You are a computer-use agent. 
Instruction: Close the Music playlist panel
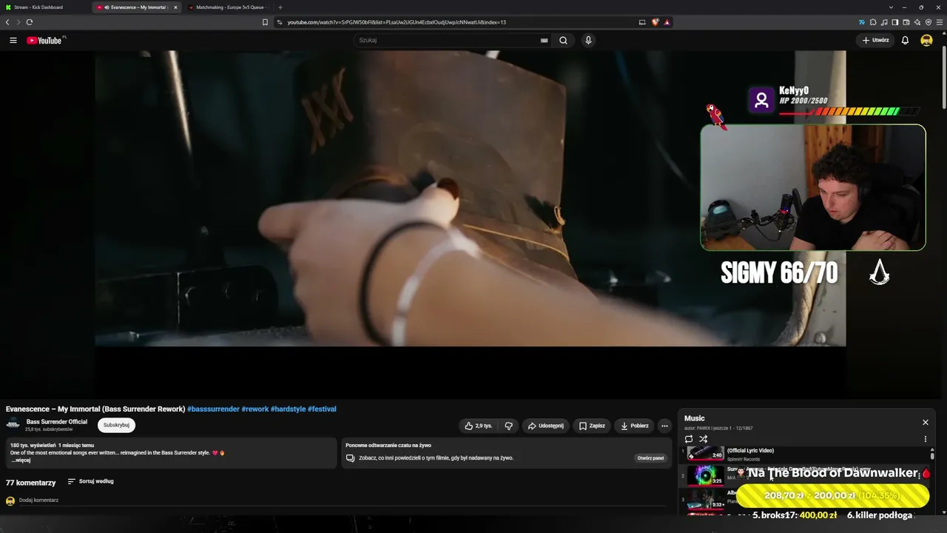925,422
